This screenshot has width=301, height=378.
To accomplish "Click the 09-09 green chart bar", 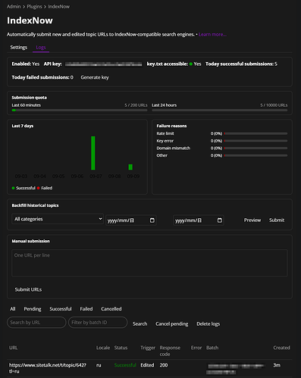I will coord(130,167).
